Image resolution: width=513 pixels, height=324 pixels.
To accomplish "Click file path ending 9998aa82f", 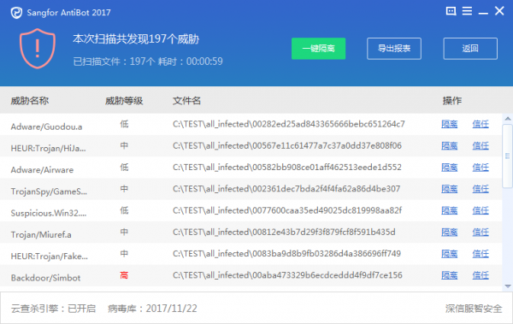I will click(x=287, y=210).
